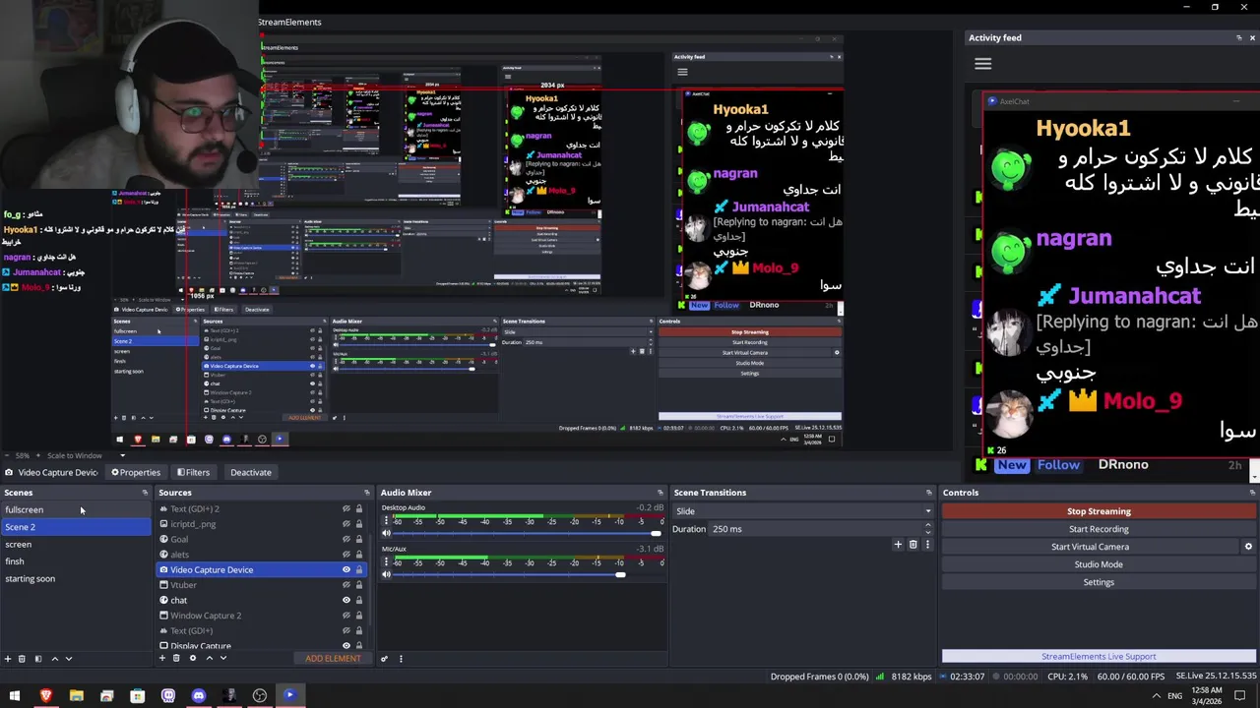This screenshot has width=1260, height=708.
Task: Switch to the starting soon scene
Action: tap(76, 579)
